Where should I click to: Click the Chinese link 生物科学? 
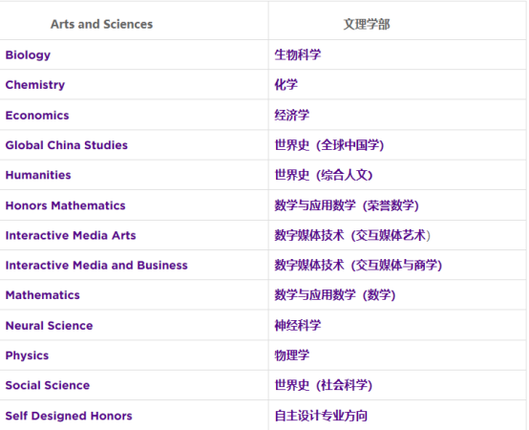[x=298, y=54]
